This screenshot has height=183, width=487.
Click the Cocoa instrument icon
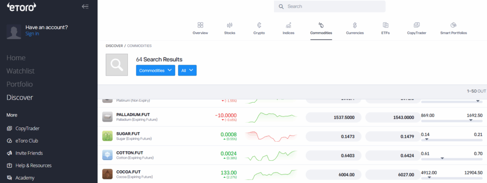(107, 174)
